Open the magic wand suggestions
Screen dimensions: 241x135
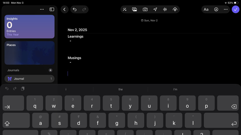coord(125,9)
